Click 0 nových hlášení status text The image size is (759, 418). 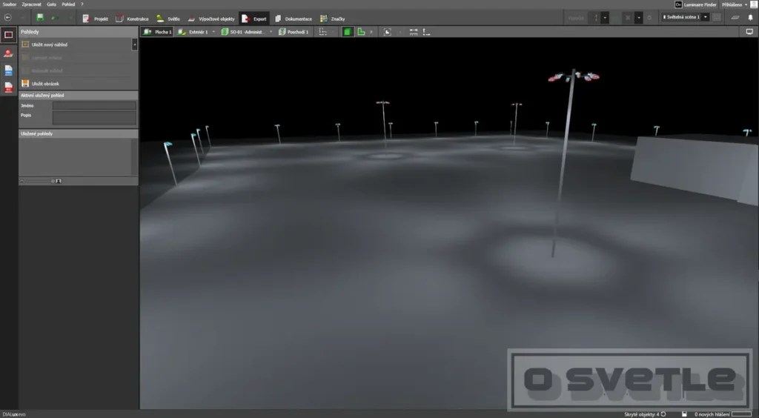click(712, 414)
